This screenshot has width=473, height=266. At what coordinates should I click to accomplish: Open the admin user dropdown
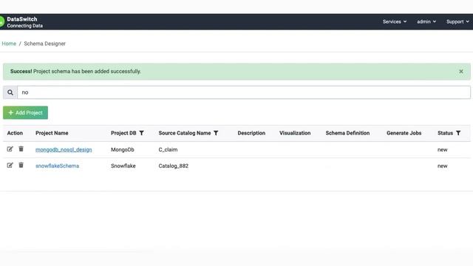pos(426,21)
